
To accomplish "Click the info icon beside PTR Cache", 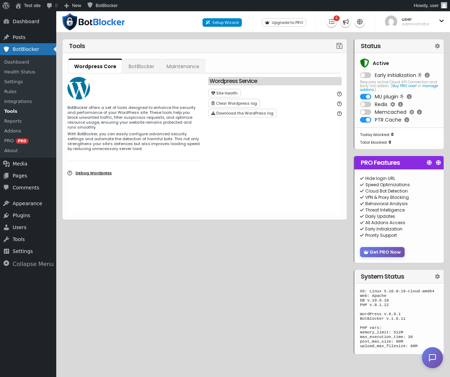I will (x=407, y=120).
